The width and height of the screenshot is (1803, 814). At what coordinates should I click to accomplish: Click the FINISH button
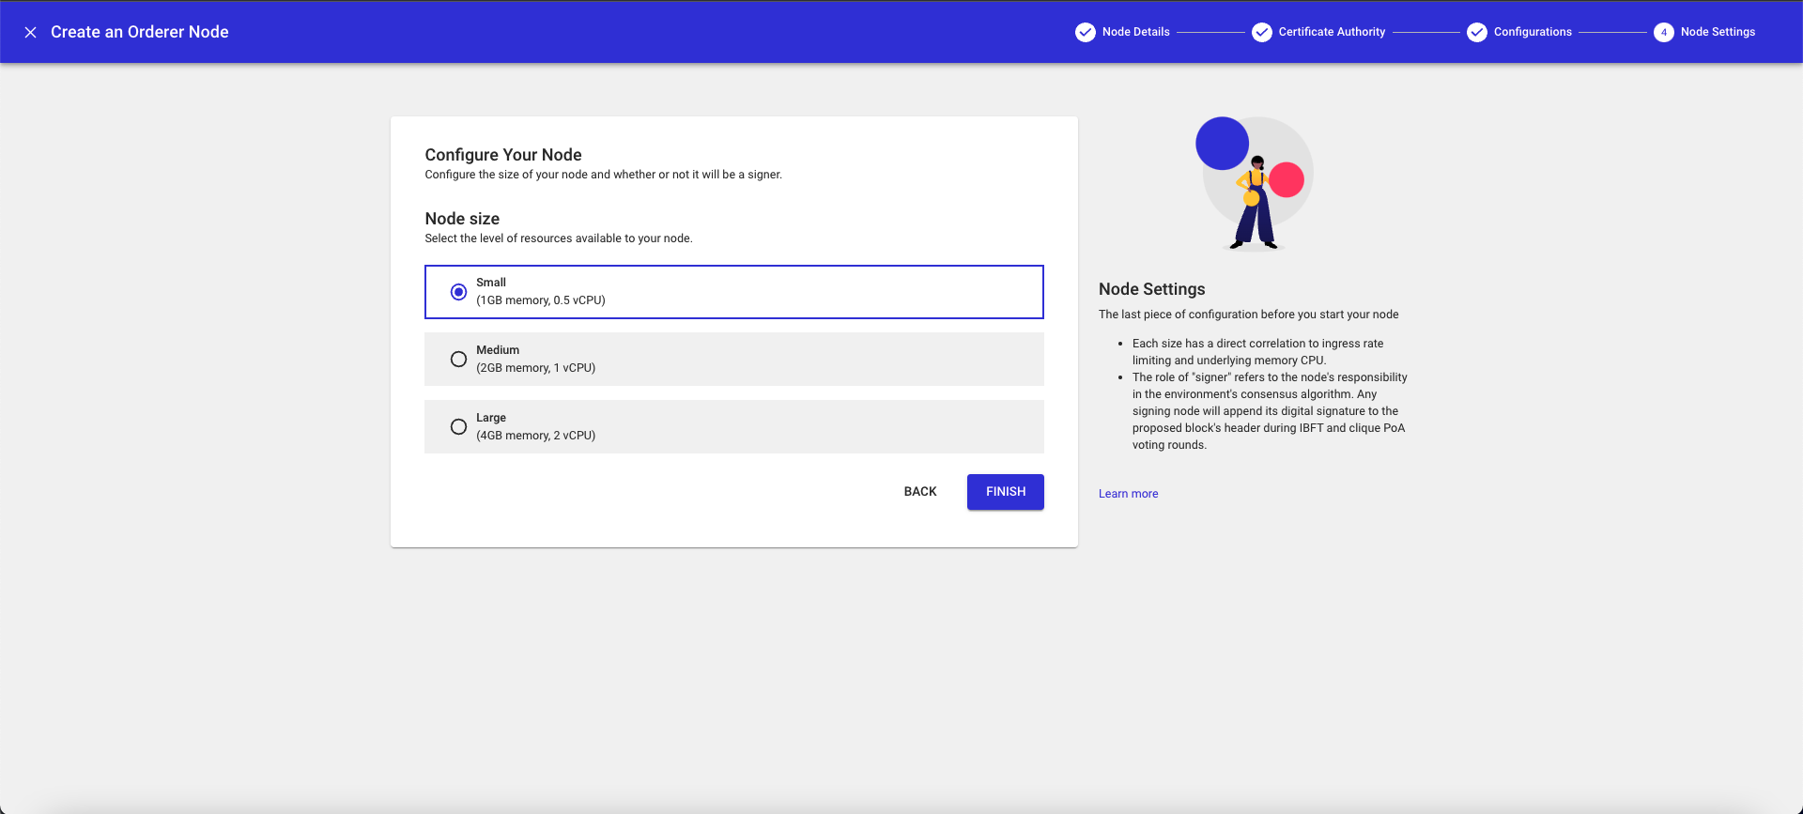pyautogui.click(x=1006, y=492)
